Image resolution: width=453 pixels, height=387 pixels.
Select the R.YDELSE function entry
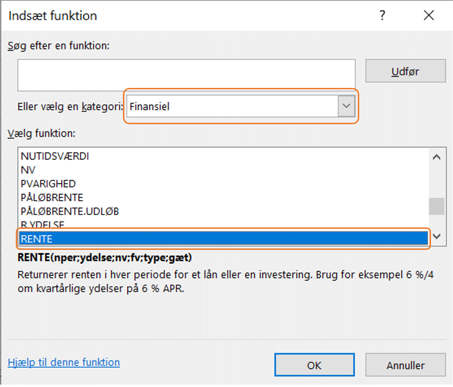43,224
